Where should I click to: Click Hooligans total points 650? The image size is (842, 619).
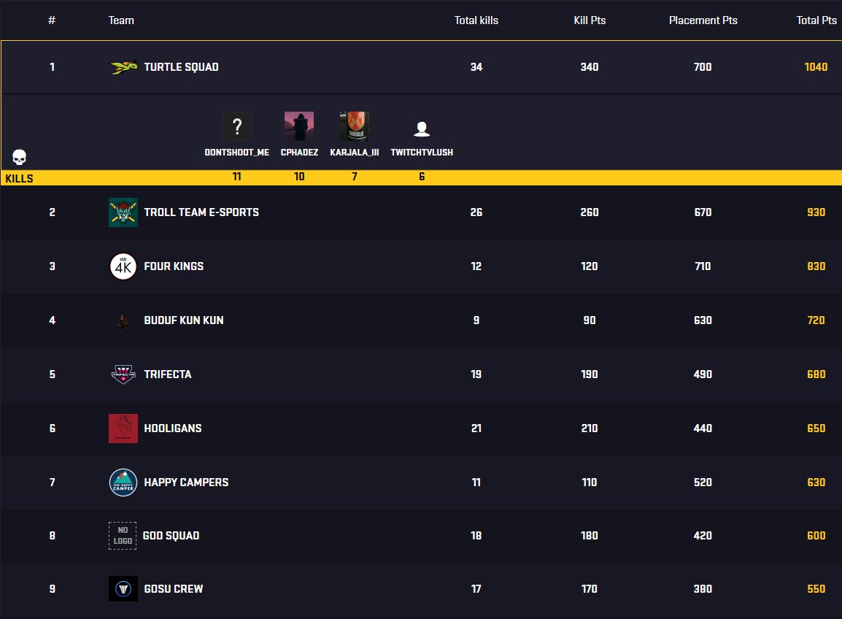[816, 428]
